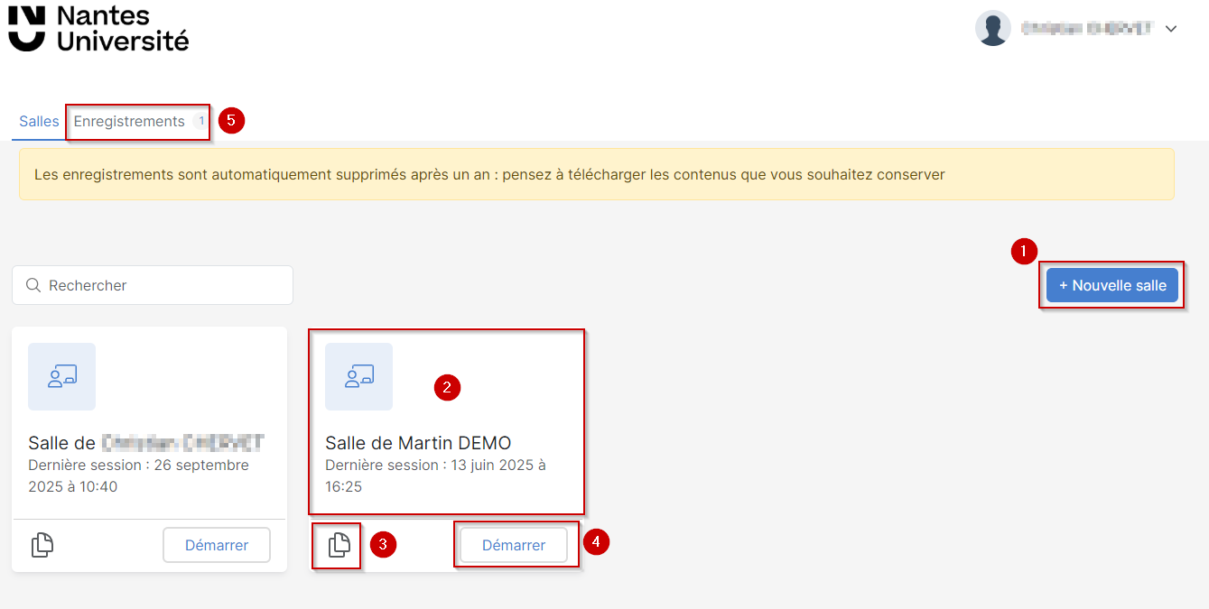
Task: Copy link of the 26 septembre room
Action: [x=42, y=545]
